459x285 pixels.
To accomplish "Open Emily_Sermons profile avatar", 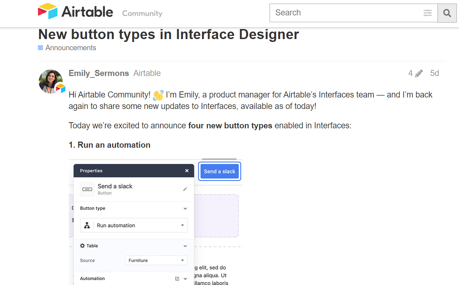I will pyautogui.click(x=50, y=81).
